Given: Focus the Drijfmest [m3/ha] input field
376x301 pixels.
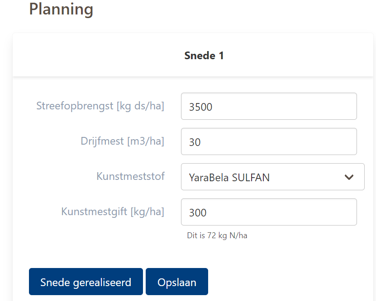Looking at the screenshot, I should (269, 142).
